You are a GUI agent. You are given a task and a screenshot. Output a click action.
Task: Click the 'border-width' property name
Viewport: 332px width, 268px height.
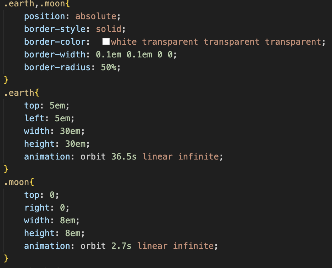[x=55, y=55]
